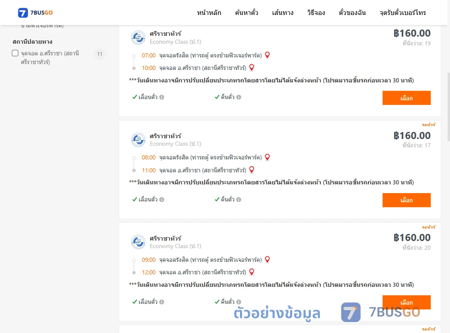Click map pin beside 11:00 arrival stop

pos(252,170)
